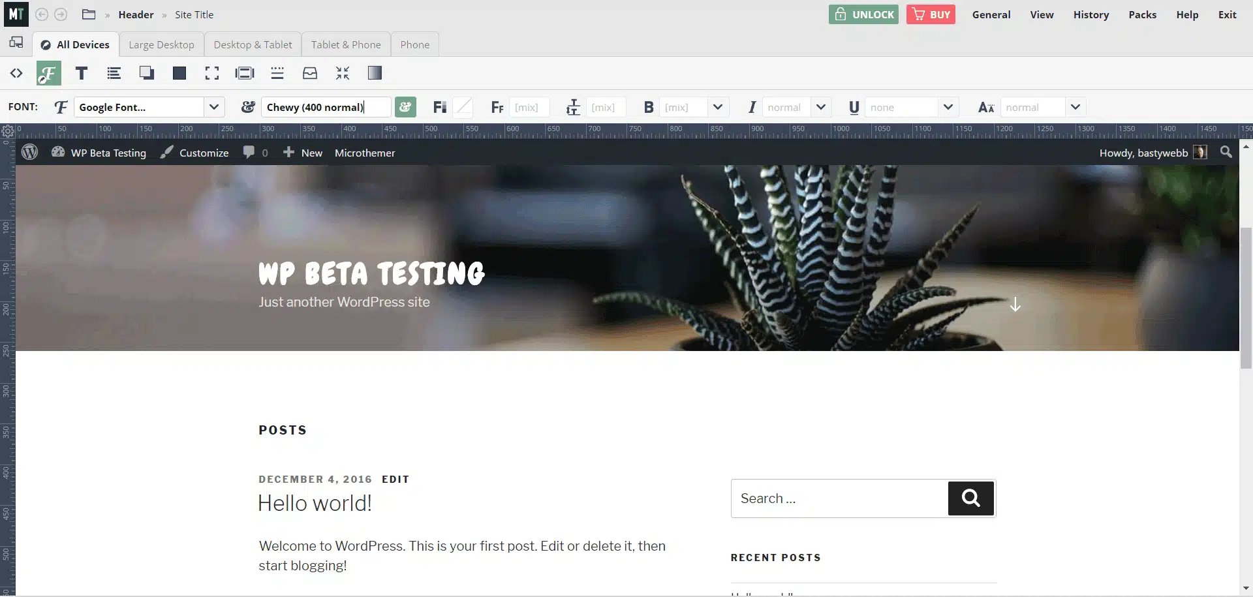Click the bold B icon
Image resolution: width=1253 pixels, height=597 pixels.
(x=648, y=107)
